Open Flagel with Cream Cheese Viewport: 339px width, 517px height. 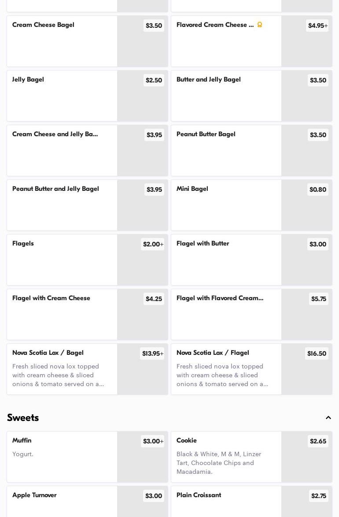click(x=62, y=314)
